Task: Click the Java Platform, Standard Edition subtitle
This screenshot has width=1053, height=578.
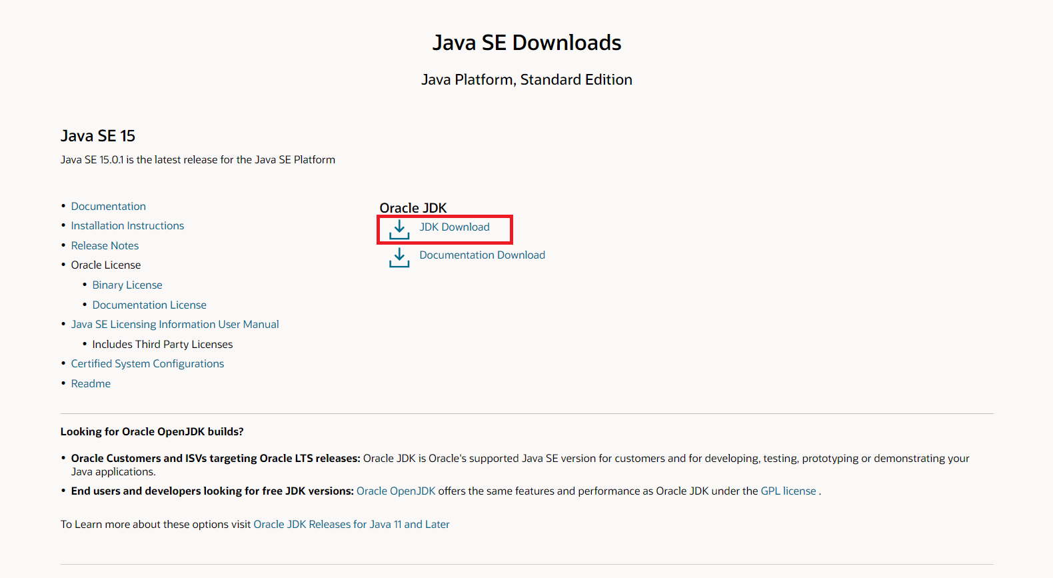Action: click(x=526, y=80)
